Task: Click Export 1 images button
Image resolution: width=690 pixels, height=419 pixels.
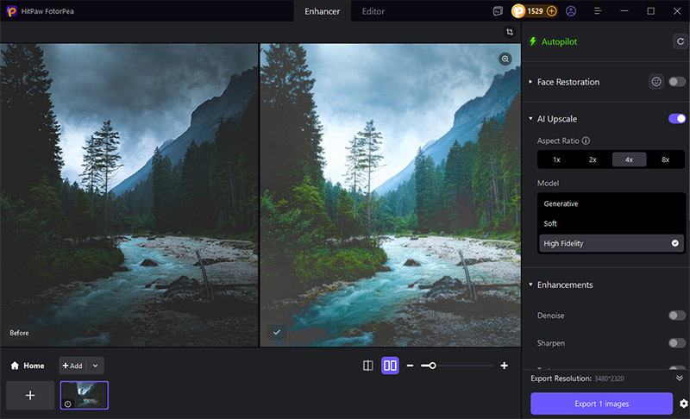Action: (601, 403)
